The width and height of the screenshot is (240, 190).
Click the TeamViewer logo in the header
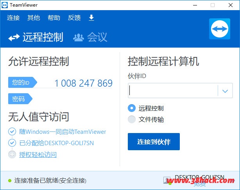click(x=220, y=29)
